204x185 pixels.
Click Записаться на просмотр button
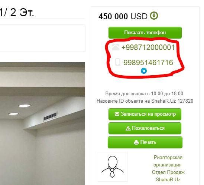[x=145, y=114]
